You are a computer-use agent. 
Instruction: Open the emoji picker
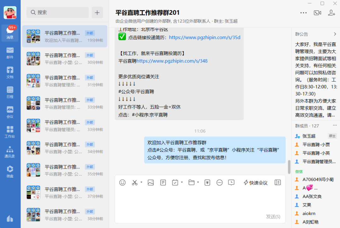122,183
